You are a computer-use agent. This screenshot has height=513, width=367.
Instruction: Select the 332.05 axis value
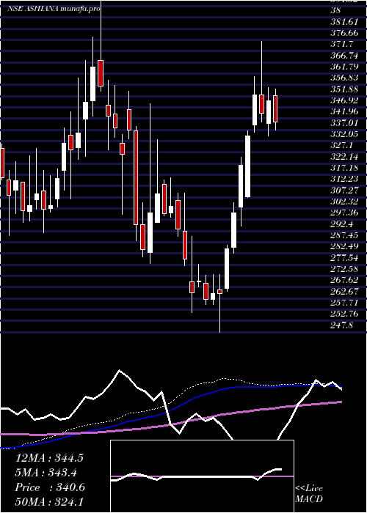click(x=344, y=134)
